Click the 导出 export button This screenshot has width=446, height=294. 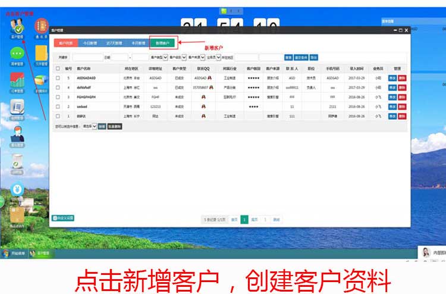pyautogui.click(x=314, y=58)
